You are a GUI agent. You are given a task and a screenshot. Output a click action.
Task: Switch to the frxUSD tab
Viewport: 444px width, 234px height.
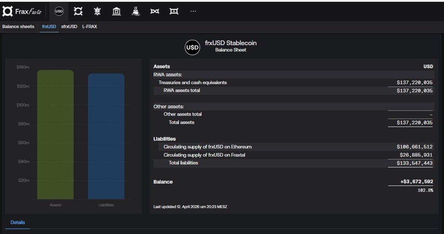point(49,27)
